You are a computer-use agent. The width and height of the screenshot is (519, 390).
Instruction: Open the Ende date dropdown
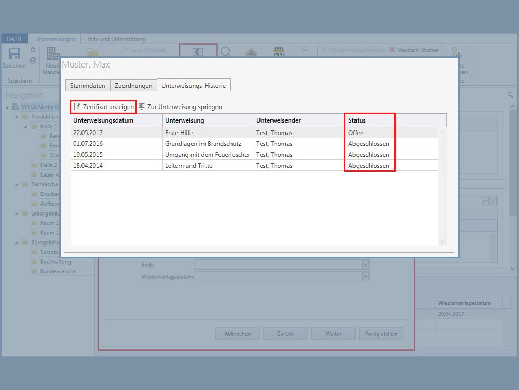tap(366, 265)
